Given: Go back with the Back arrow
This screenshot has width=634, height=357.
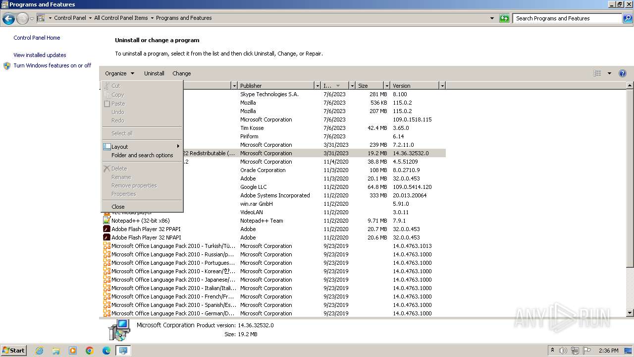Looking at the screenshot, I should pyautogui.click(x=8, y=19).
